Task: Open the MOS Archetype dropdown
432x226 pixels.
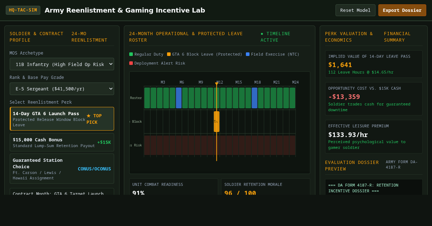Action: 62,64
